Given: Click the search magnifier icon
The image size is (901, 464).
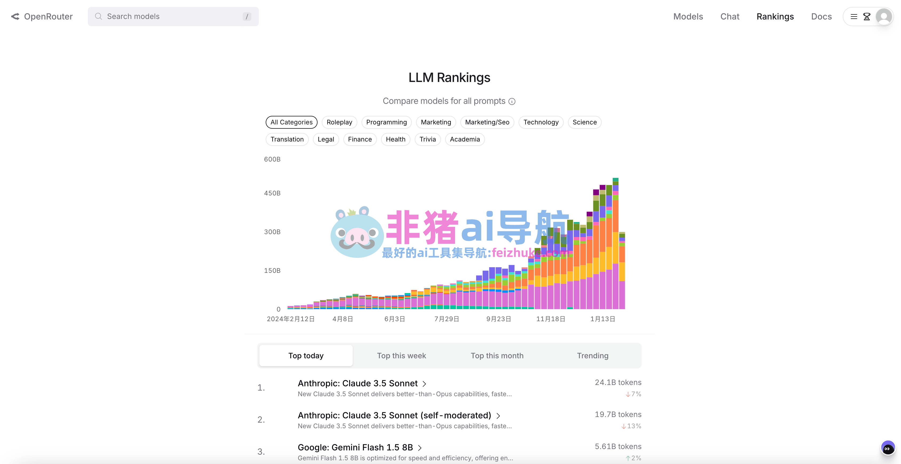Looking at the screenshot, I should click(x=98, y=17).
